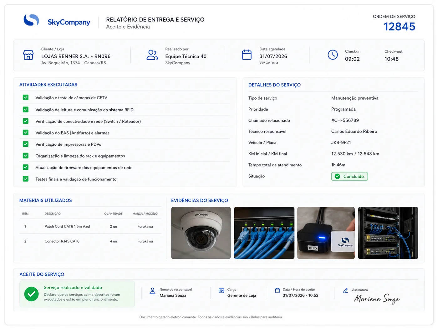Click the address Av. Boqueirão, 1374 - Canoas/RS

pos(74,63)
